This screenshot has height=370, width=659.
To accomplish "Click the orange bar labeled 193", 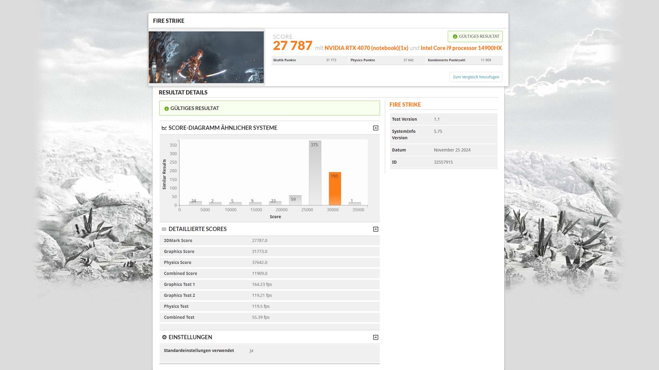I will 335,189.
